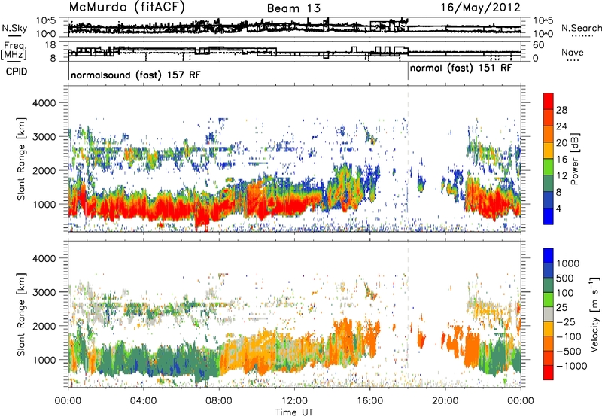Screen dimensions: 602x417
Task: Click the yellow segment of the Velocity colorbar
Action: pos(549,329)
